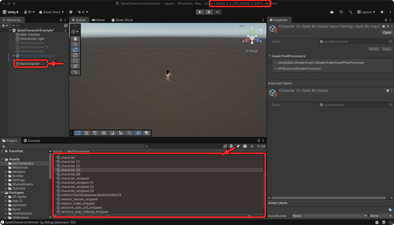Select the Move tool in Scene toolbar
Screen dimensions: 394x225
tap(75, 44)
